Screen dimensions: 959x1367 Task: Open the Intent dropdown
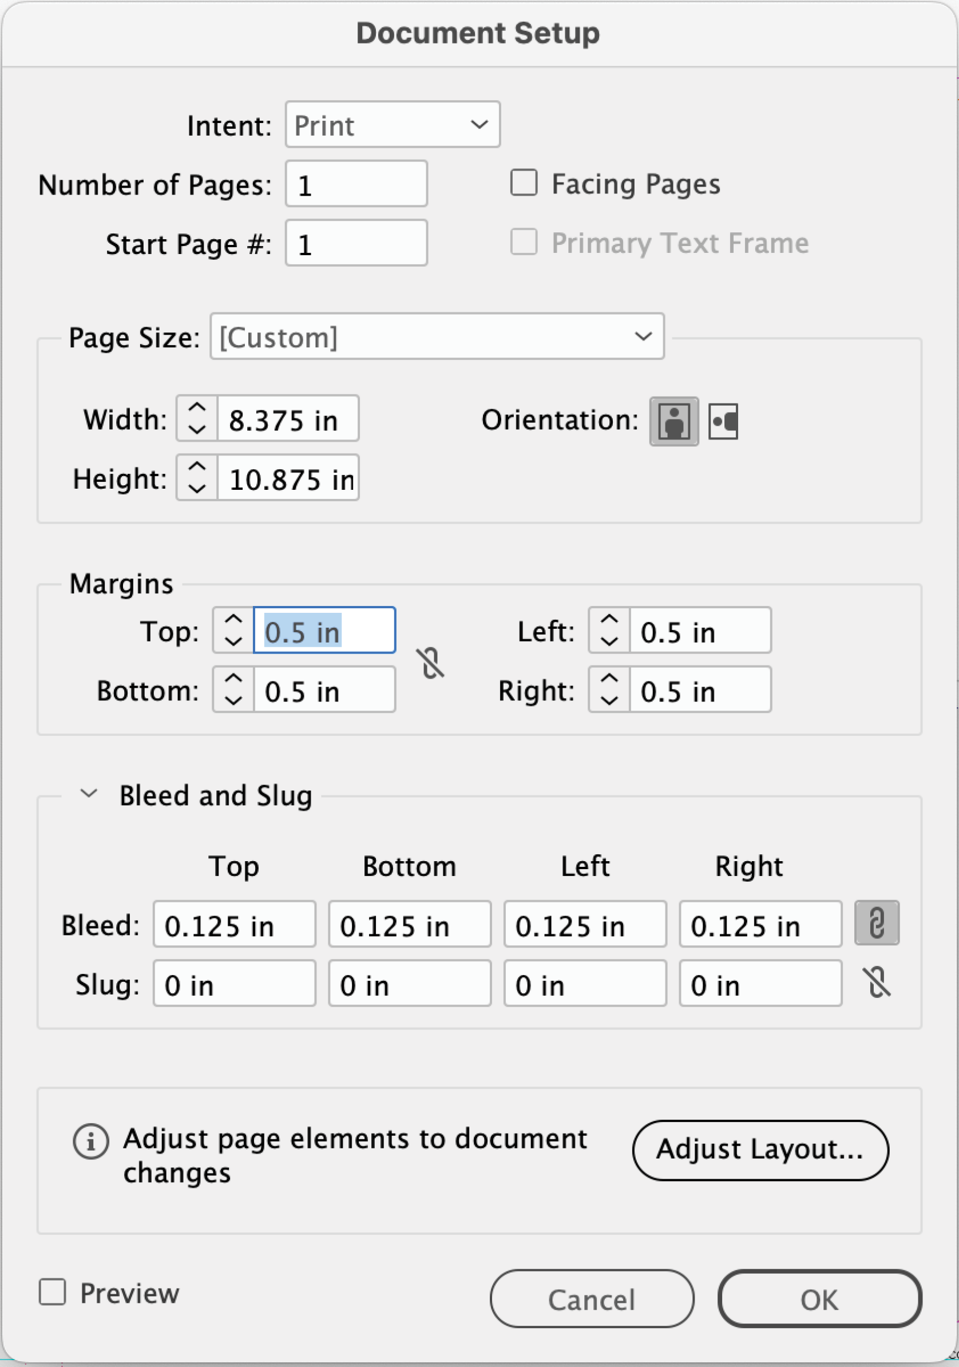click(x=393, y=124)
